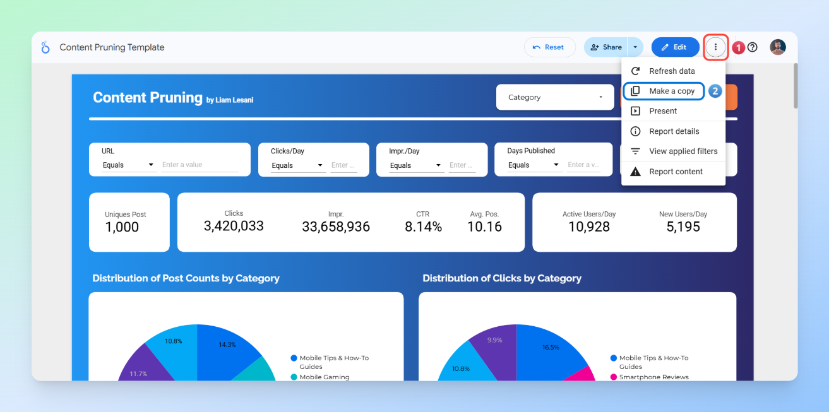
Task: Click the Looker Studio logo
Action: pos(45,47)
